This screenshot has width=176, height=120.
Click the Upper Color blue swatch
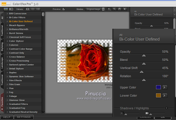(158, 87)
